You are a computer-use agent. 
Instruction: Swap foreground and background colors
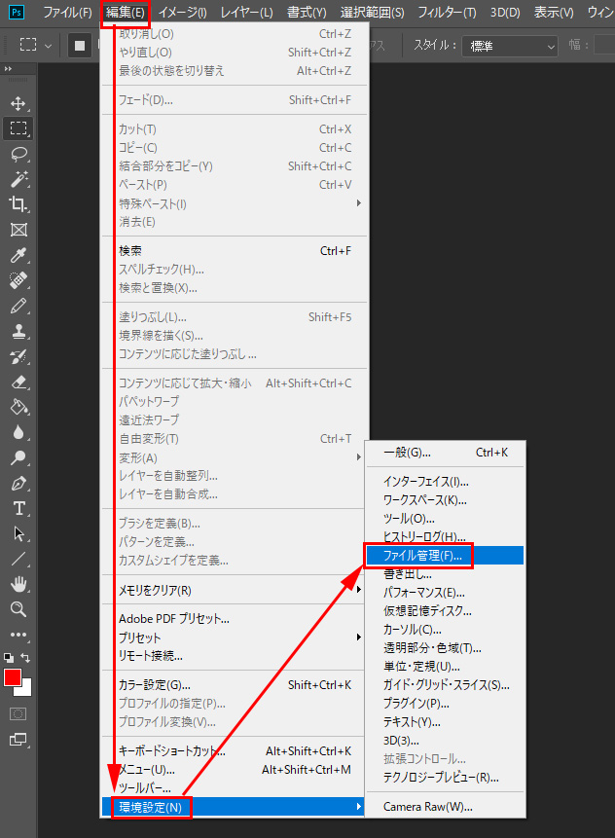point(25,657)
